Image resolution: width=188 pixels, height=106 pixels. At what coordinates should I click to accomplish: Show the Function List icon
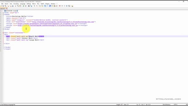tap(57, 6)
